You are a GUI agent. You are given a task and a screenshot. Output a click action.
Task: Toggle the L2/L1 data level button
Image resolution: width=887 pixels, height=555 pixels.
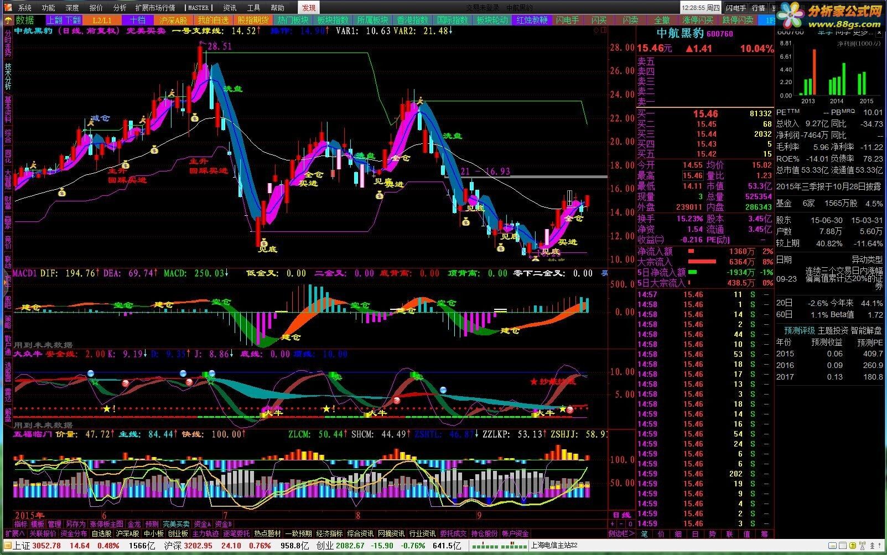tap(102, 20)
